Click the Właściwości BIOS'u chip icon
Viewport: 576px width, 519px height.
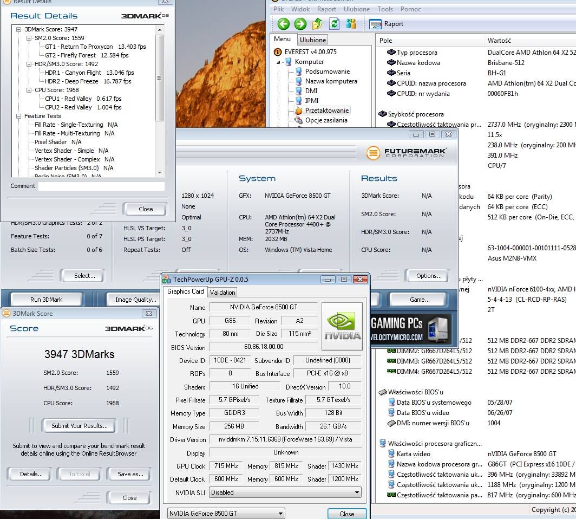[x=383, y=392]
